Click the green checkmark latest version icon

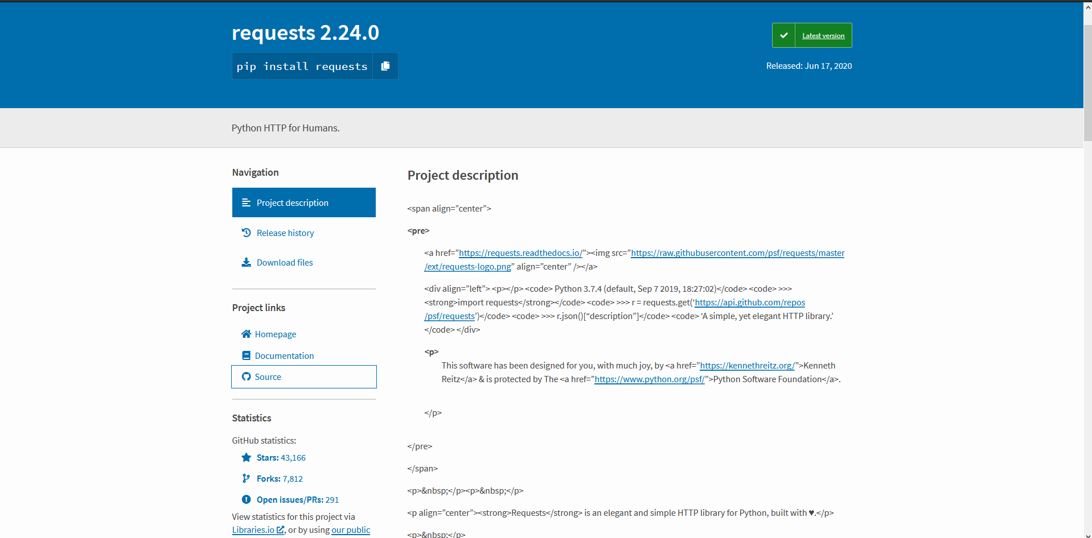[x=783, y=35]
